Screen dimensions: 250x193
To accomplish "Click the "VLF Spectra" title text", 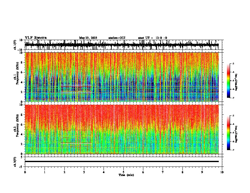I will coord(36,38).
